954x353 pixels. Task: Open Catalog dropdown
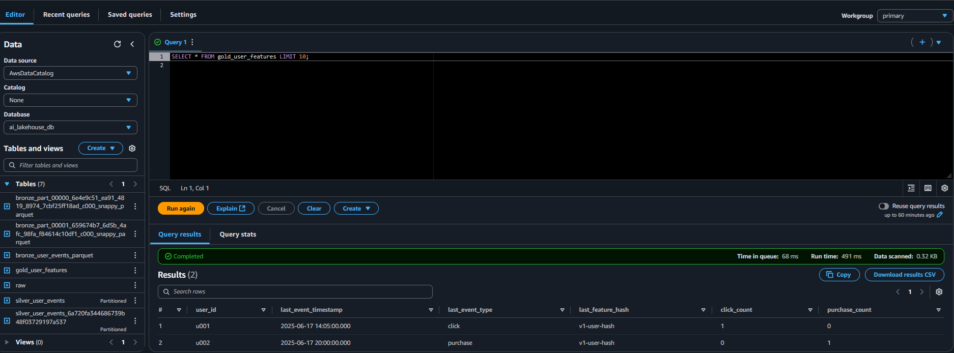(x=70, y=100)
